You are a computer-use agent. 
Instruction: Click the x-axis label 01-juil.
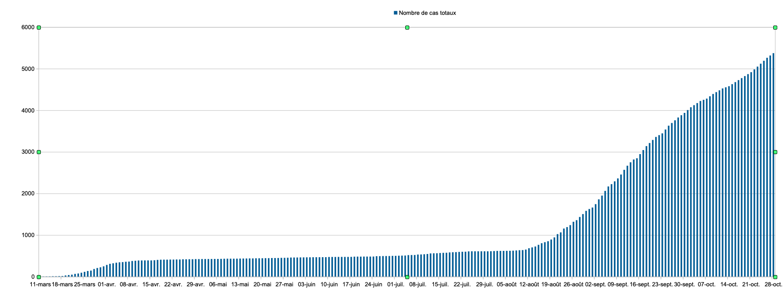coord(396,284)
